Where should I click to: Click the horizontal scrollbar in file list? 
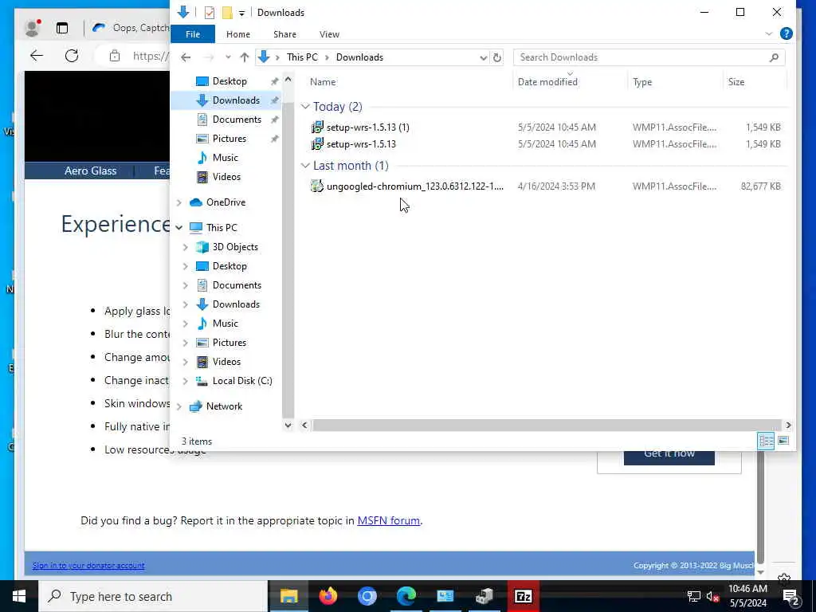pyautogui.click(x=547, y=426)
